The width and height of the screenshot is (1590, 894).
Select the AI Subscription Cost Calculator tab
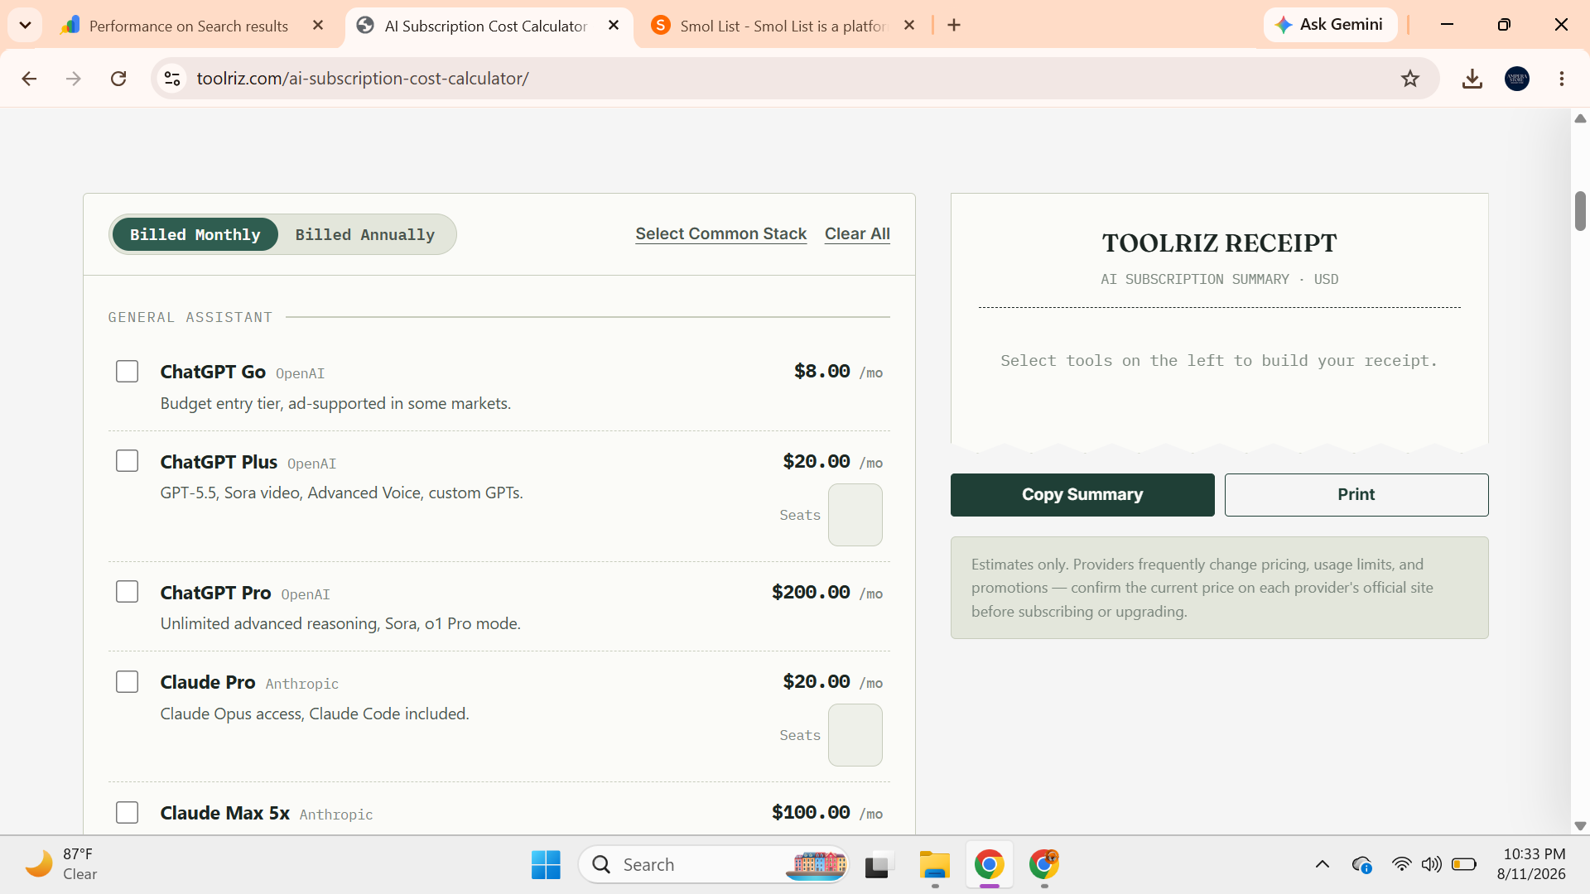486,26
